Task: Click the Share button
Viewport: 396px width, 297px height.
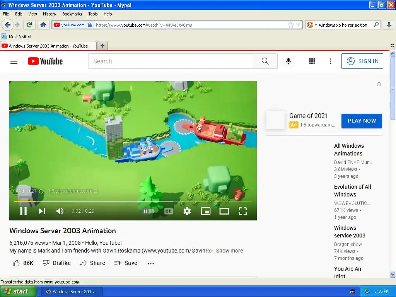Action: click(x=92, y=263)
